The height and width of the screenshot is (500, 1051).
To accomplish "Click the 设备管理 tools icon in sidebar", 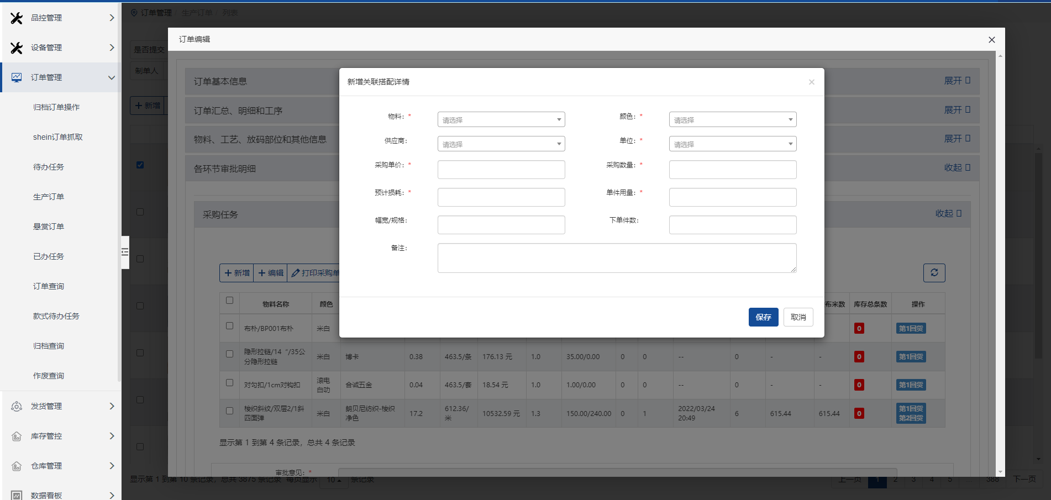I will pos(17,48).
